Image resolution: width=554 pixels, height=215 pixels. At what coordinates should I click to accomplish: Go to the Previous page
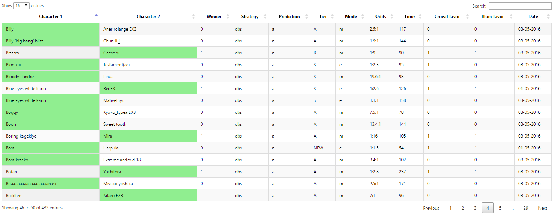(x=431, y=208)
